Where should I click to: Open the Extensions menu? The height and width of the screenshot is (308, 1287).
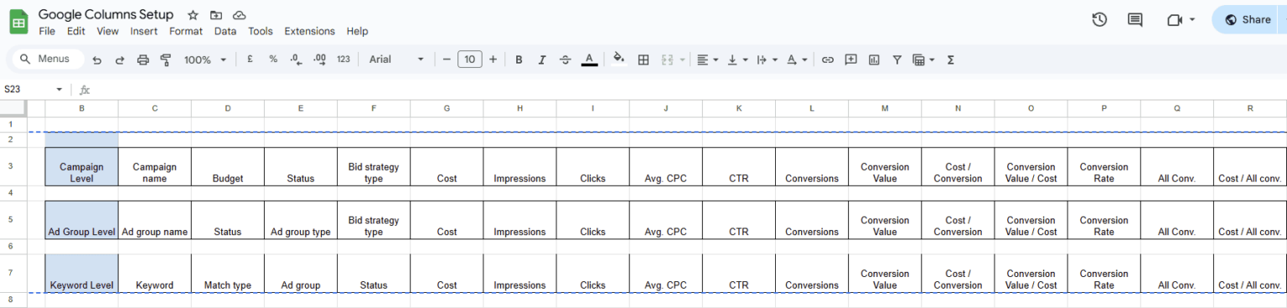(309, 31)
